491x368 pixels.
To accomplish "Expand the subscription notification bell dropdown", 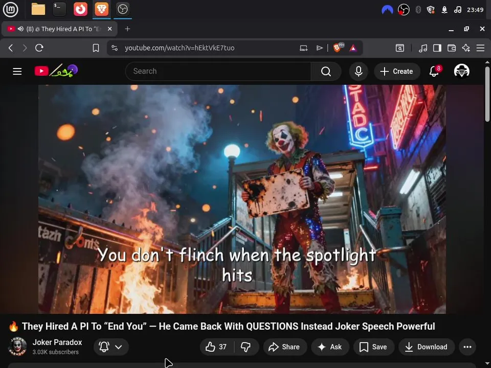I will [111, 347].
